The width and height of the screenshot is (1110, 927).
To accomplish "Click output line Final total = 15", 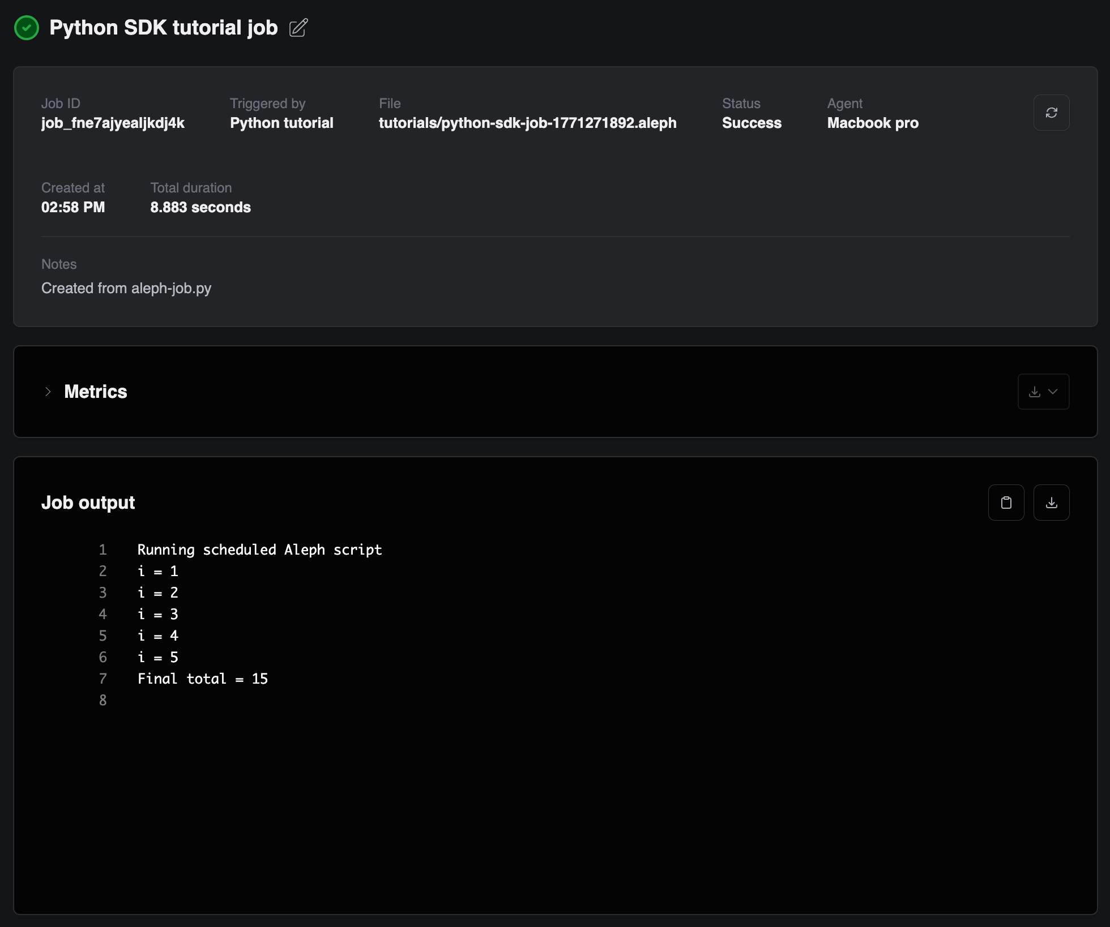I will 202,679.
